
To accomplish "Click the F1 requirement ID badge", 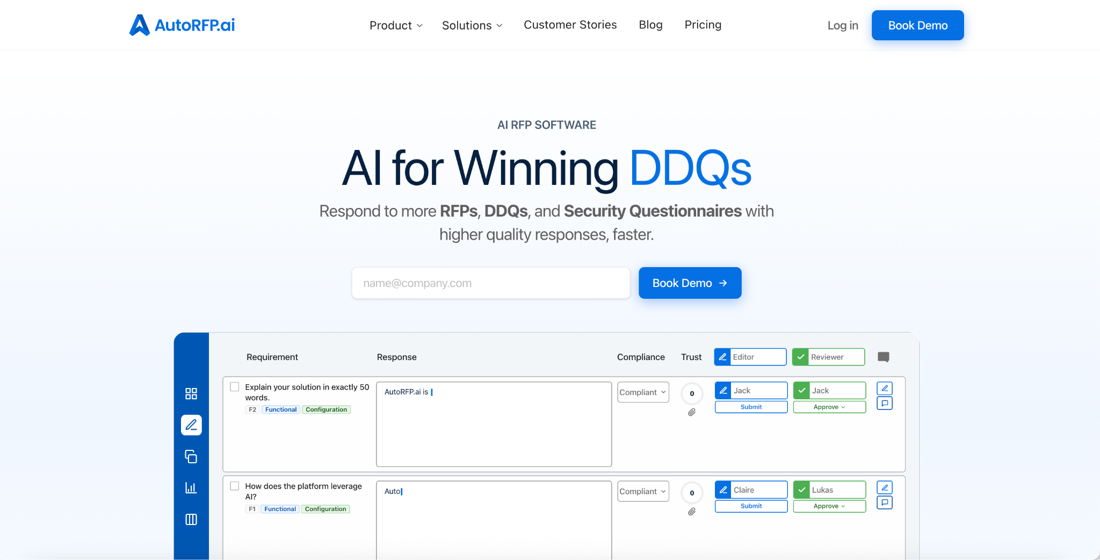I will click(252, 509).
